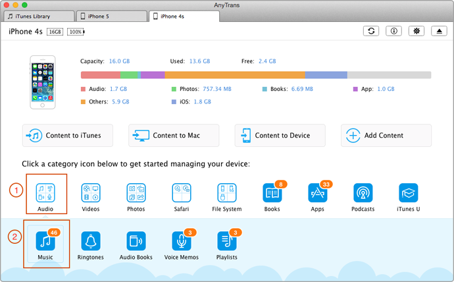Choose Content to Device
Viewport: 454px width, 282px height.
click(280, 135)
